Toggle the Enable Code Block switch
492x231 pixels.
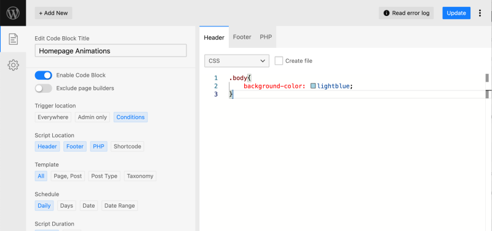point(43,75)
